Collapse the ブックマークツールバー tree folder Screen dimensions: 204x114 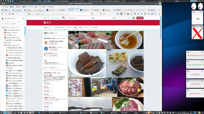click(x=2, y=28)
